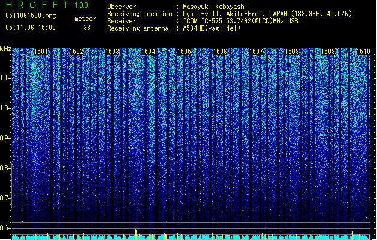This screenshot has width=377, height=240.
Task: Click the HROFFT 1.0.0 title text
Action: pyautogui.click(x=47, y=5)
